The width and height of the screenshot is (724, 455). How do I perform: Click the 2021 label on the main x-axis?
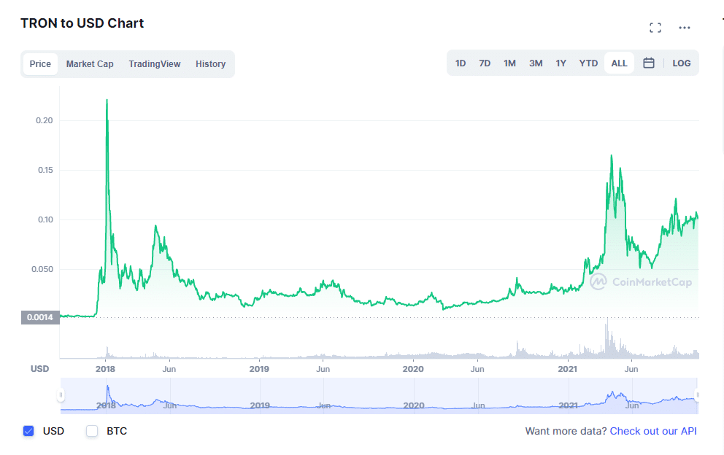click(568, 369)
